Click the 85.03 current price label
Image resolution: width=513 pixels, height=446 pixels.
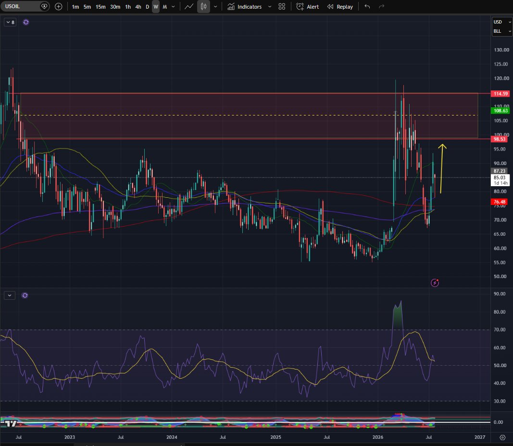tap(500, 180)
